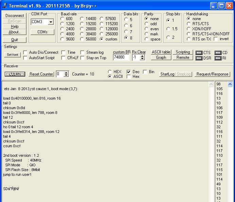Click the DSR indicator light
235x202 pixels.
click(199, 58)
